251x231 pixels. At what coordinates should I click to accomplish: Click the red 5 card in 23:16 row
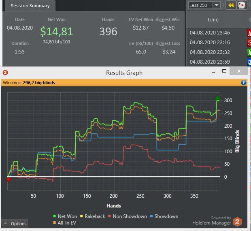click(249, 43)
